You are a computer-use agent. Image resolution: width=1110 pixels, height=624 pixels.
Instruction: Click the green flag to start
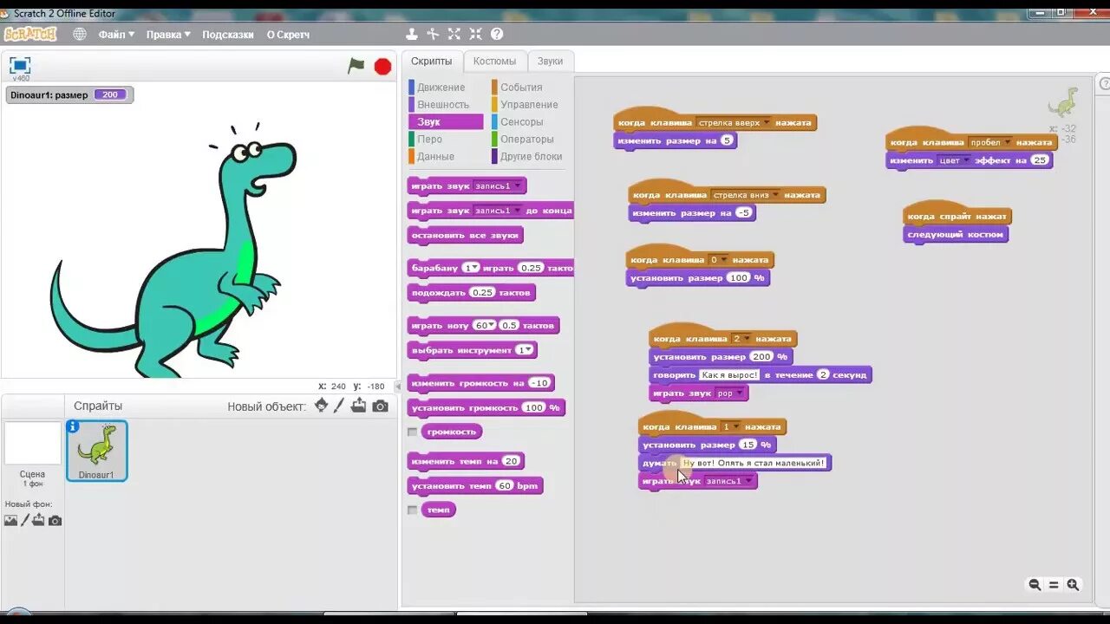[356, 66]
